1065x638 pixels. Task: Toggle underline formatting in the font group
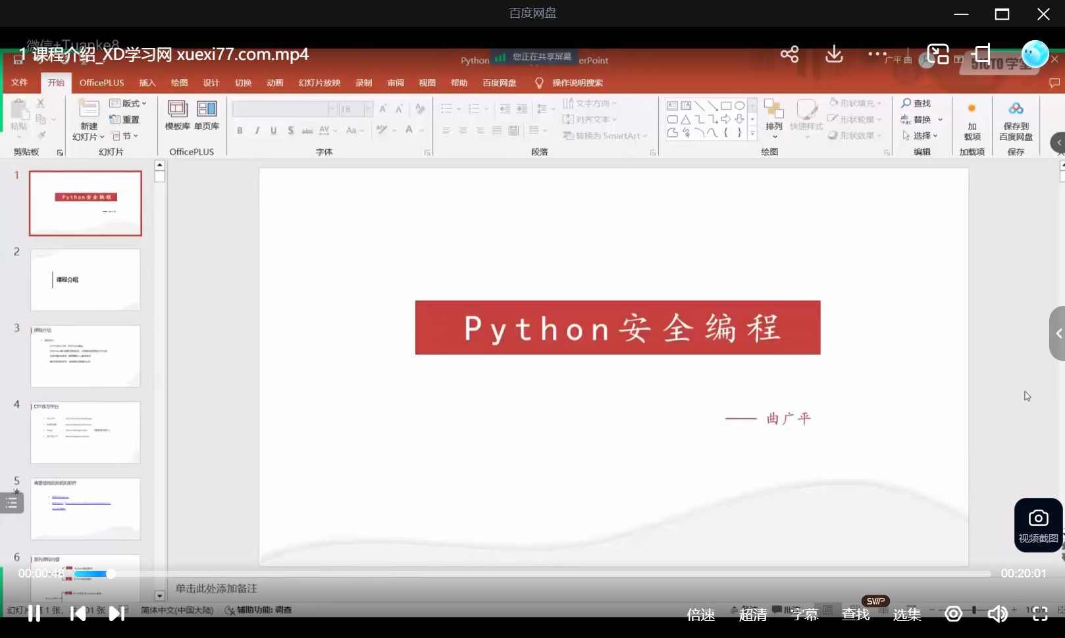(x=273, y=130)
